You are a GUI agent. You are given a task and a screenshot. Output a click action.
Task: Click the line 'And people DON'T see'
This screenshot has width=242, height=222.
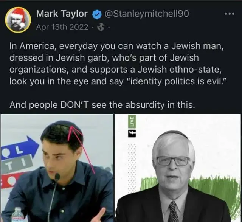(101, 105)
